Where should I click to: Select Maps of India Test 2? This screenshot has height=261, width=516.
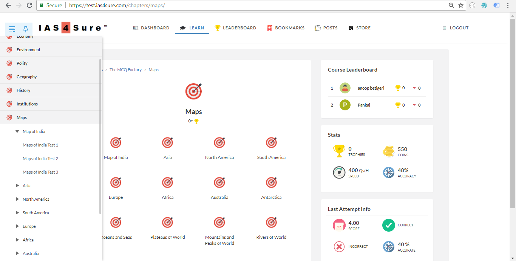(40, 159)
